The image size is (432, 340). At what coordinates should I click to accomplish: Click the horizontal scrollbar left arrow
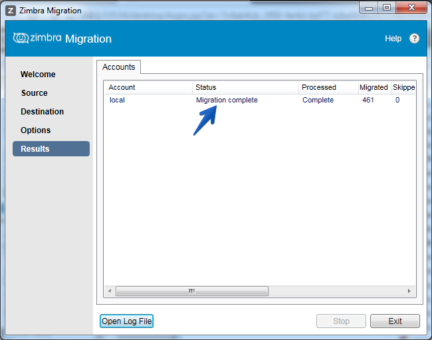pyautogui.click(x=110, y=291)
